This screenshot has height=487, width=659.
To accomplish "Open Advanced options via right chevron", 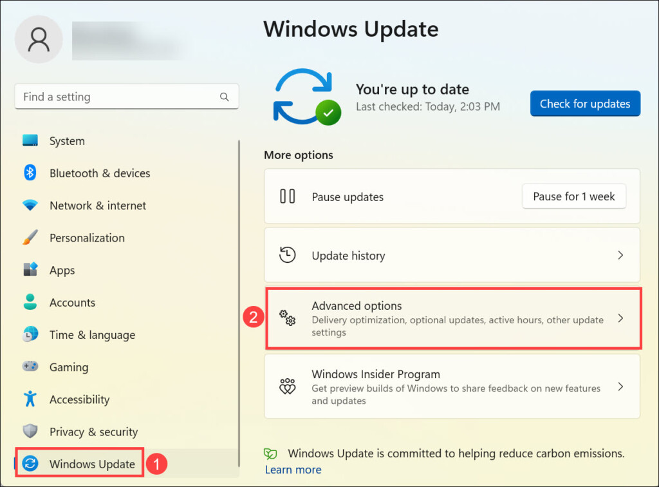I will [x=620, y=318].
